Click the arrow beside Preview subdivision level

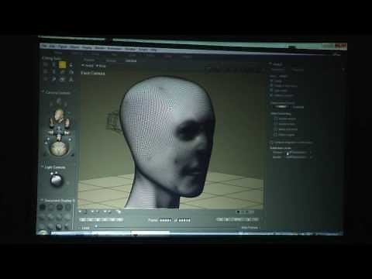pyautogui.click(x=311, y=153)
